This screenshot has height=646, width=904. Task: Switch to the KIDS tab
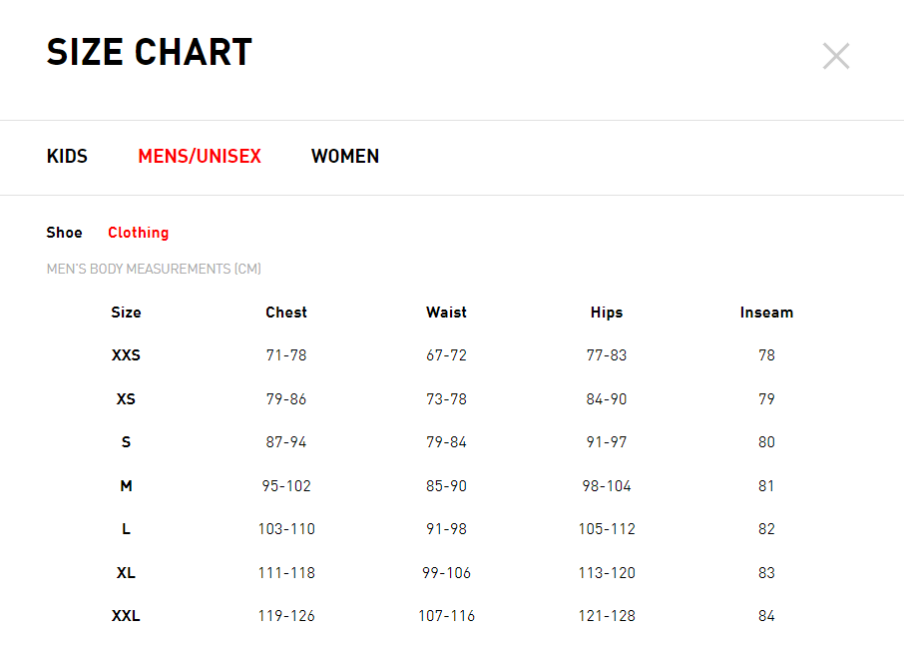[x=67, y=157]
